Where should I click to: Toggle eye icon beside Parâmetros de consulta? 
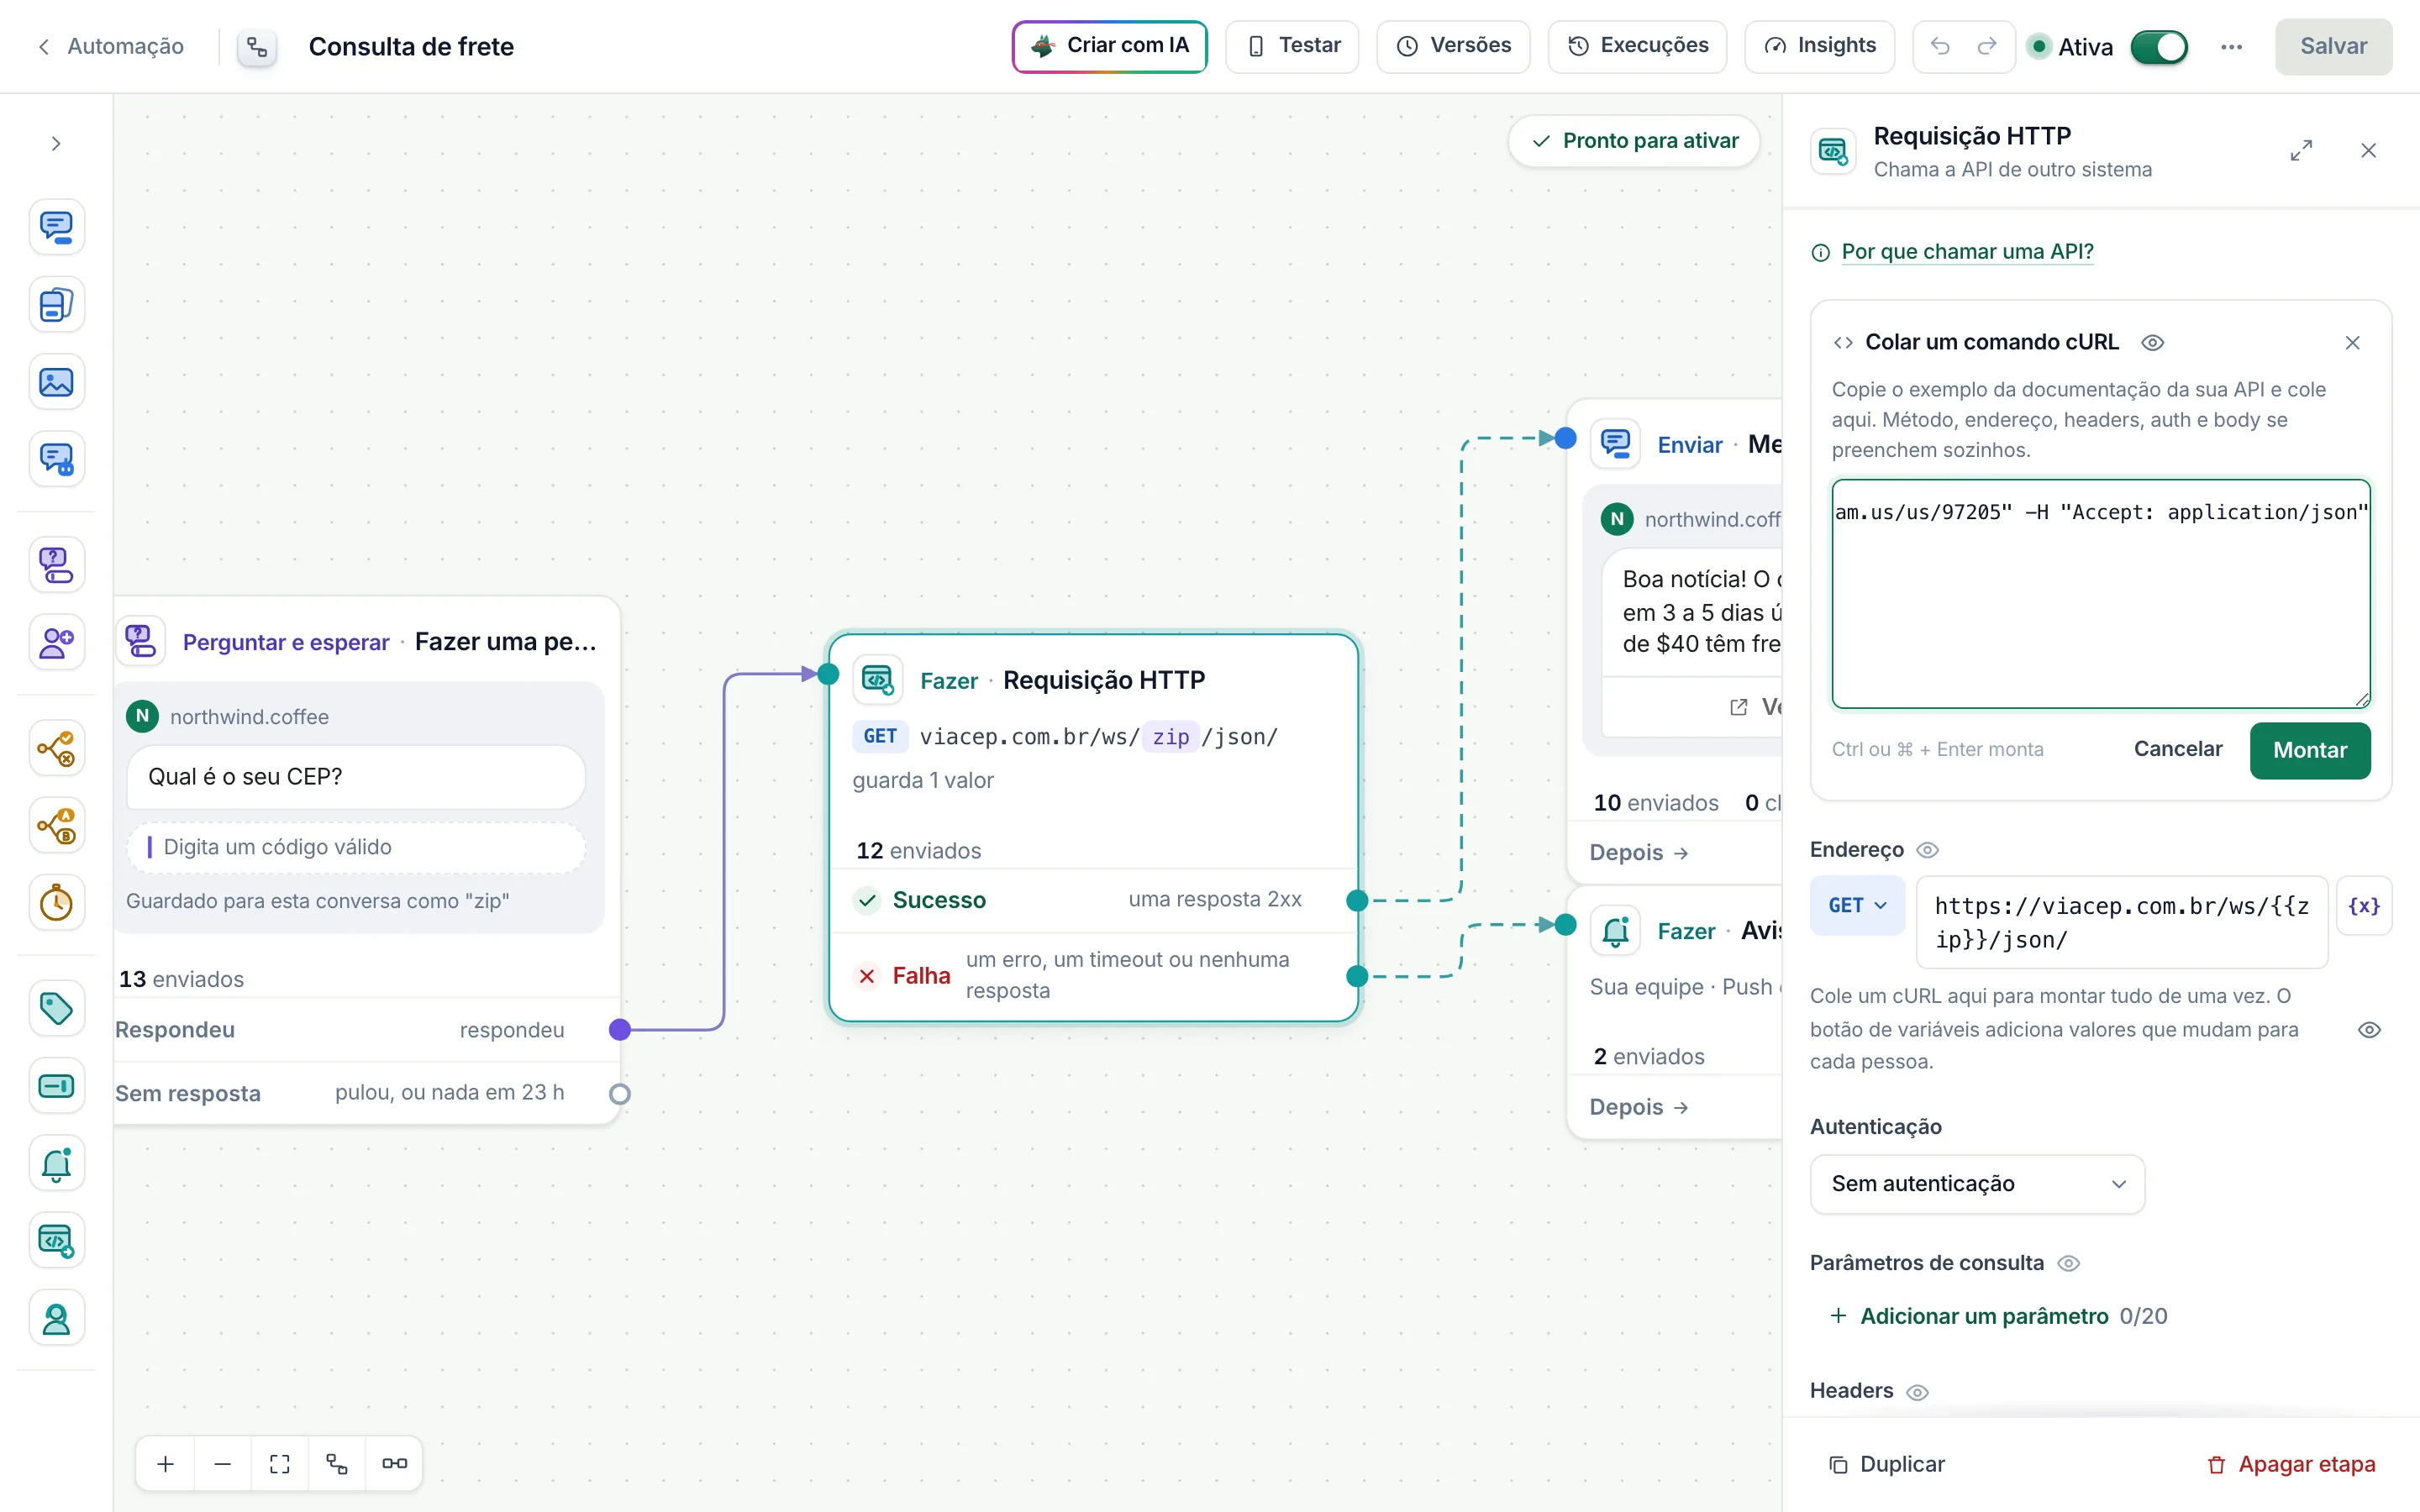2069,1263
